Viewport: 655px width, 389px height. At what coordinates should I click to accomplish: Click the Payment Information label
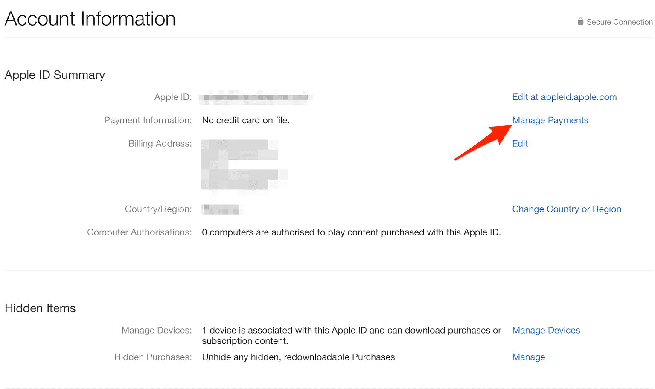tap(148, 120)
